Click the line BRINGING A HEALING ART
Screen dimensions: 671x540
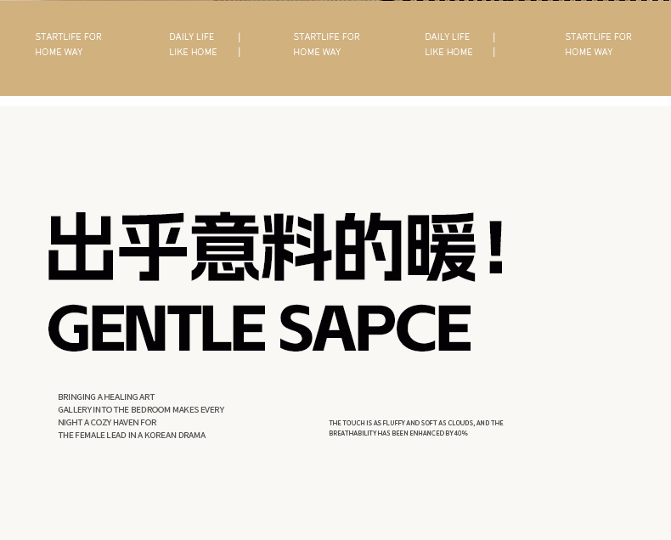pyautogui.click(x=106, y=397)
